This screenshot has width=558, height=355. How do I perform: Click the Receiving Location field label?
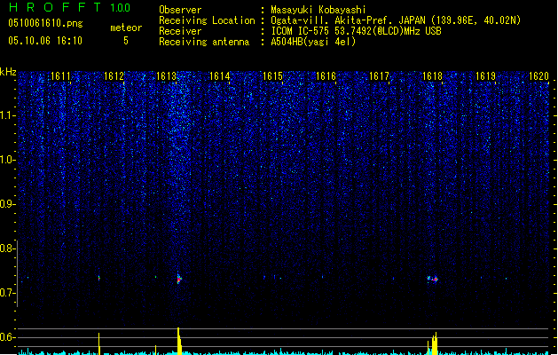(x=207, y=20)
